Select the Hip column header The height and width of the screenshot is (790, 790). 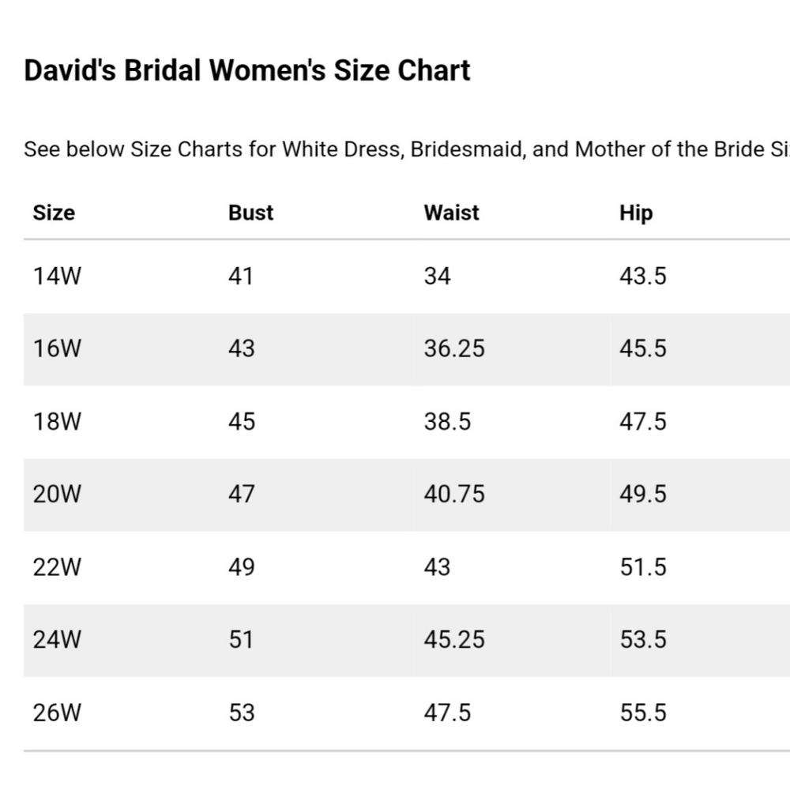[636, 213]
